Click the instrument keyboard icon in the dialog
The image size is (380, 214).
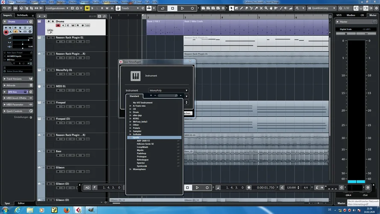136,76
